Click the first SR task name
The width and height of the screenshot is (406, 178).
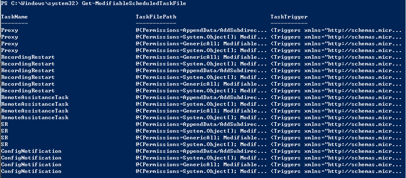[x=4, y=124]
